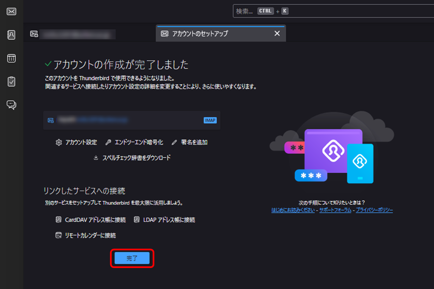Click the remote calendar icon

[58, 235]
